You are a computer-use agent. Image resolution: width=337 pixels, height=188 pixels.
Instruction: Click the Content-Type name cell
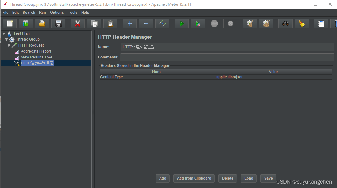(x=157, y=77)
